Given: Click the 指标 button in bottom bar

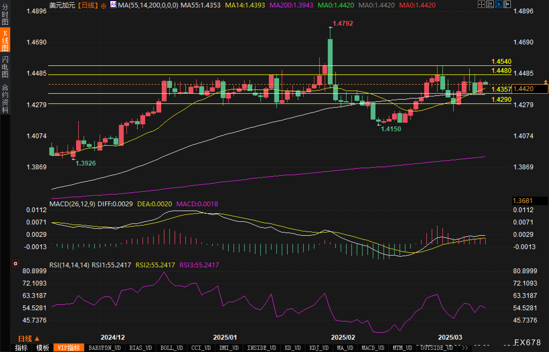Looking at the screenshot, I should (x=21, y=348).
